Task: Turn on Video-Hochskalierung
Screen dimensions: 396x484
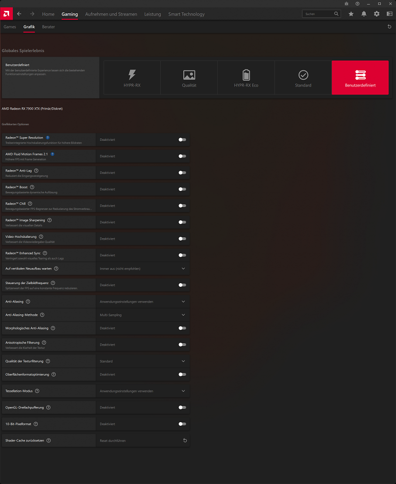Action: [x=182, y=239]
